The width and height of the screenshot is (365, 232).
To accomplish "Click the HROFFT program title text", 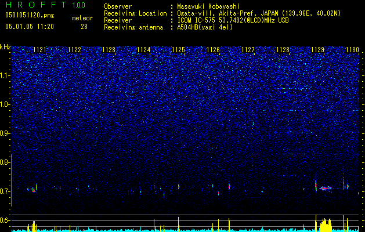I will point(36,5).
